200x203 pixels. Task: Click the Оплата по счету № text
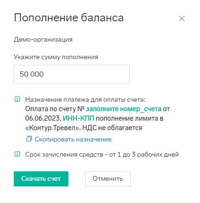(x=55, y=109)
